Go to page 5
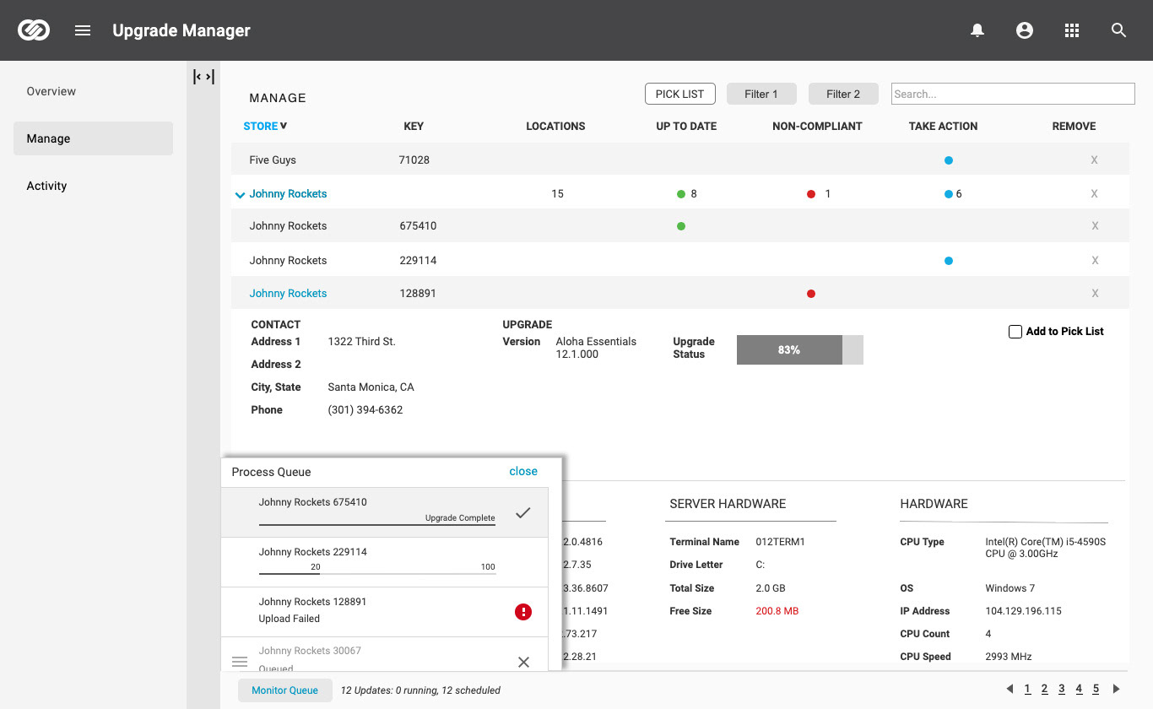This screenshot has width=1153, height=709. click(x=1096, y=689)
